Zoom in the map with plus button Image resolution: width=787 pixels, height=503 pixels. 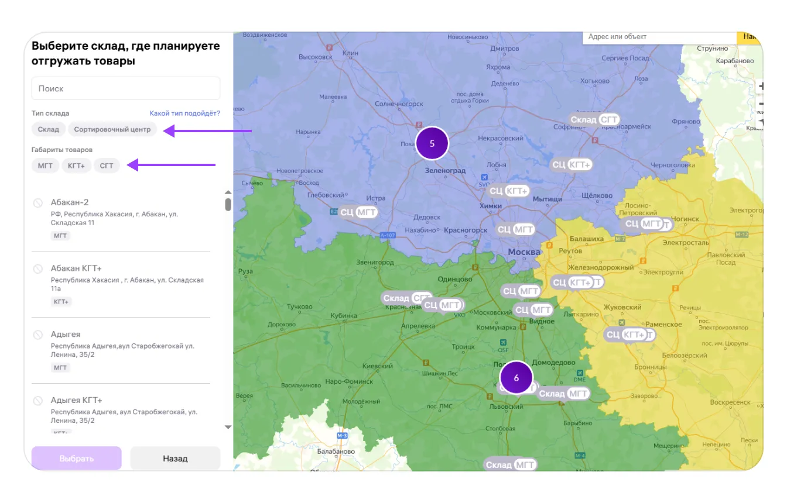[x=760, y=87]
